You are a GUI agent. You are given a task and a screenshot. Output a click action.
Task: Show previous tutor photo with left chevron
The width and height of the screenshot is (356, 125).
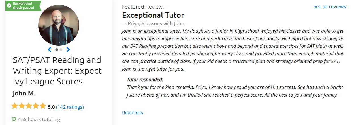click(x=50, y=49)
